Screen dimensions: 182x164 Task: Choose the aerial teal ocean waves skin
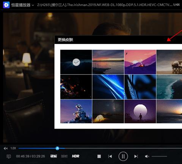click(x=169, y=87)
